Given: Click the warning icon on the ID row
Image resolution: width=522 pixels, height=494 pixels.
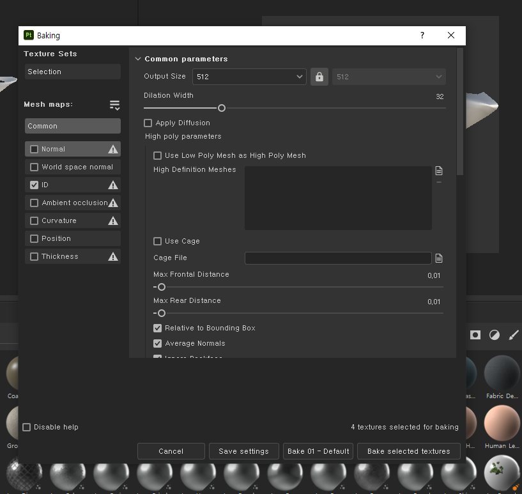Looking at the screenshot, I should 113,185.
